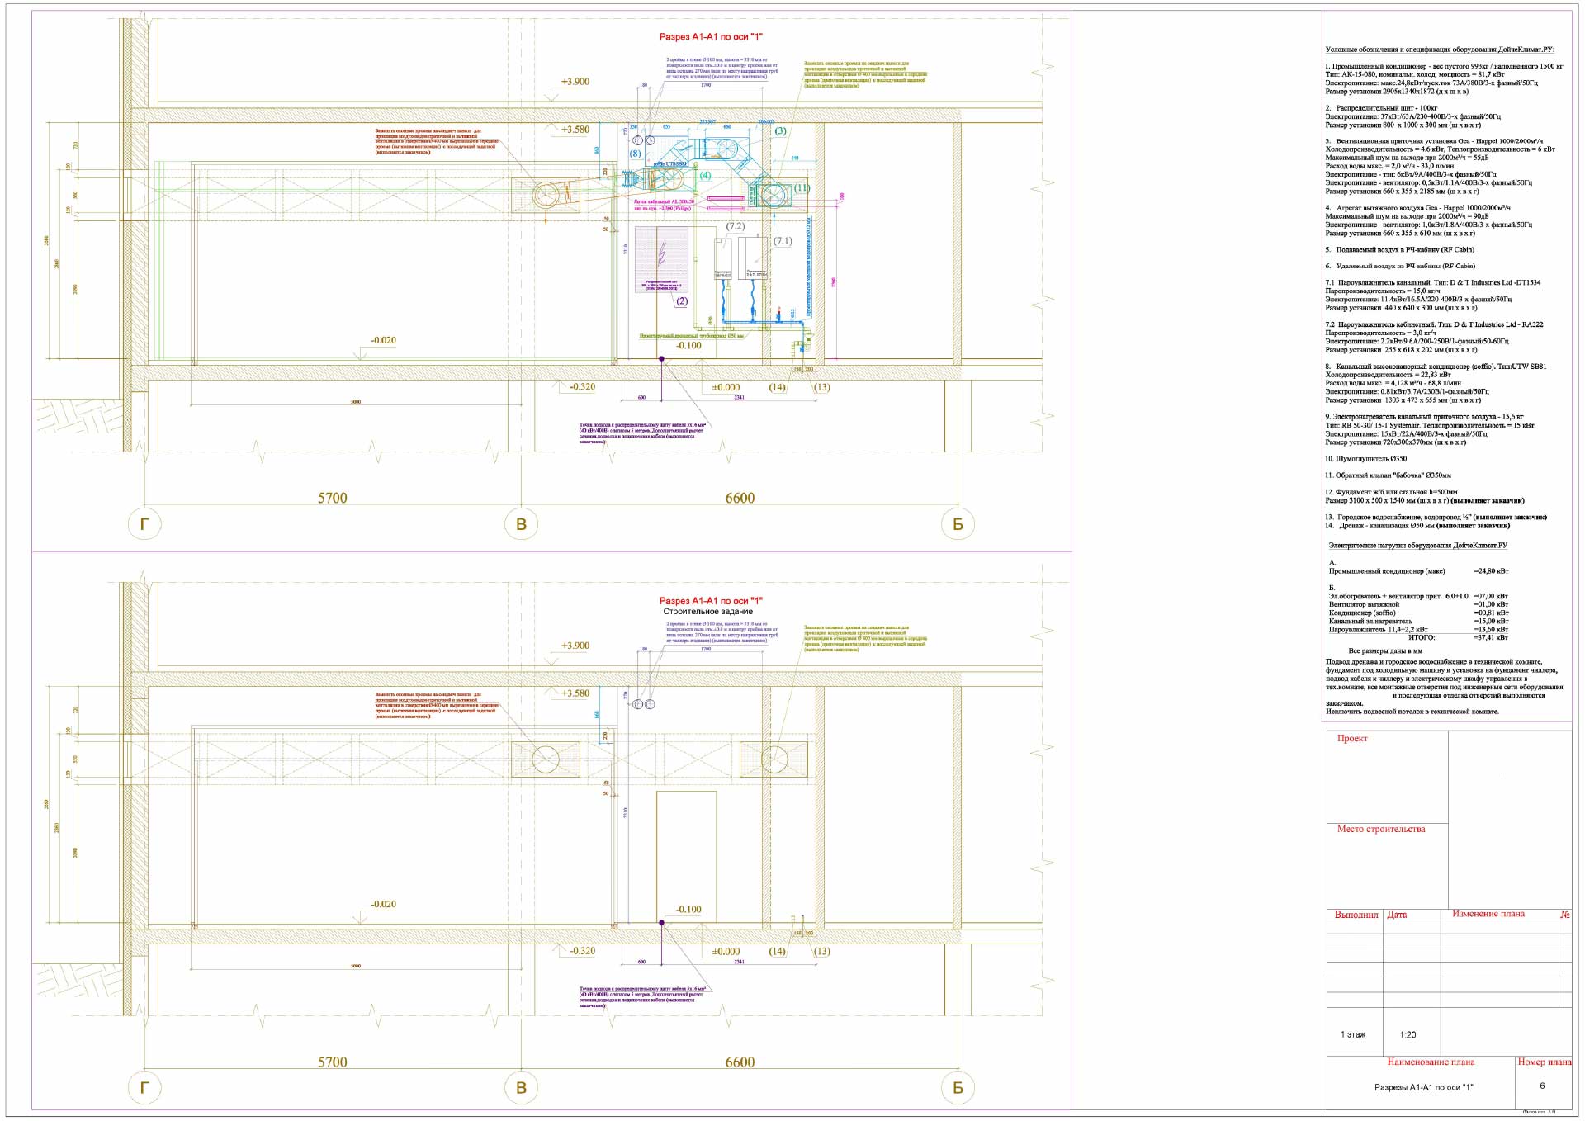Viewport: 1585px width, 1121px height.
Task: Click callout (7.1) next to the humidifier
Action: pos(782,241)
